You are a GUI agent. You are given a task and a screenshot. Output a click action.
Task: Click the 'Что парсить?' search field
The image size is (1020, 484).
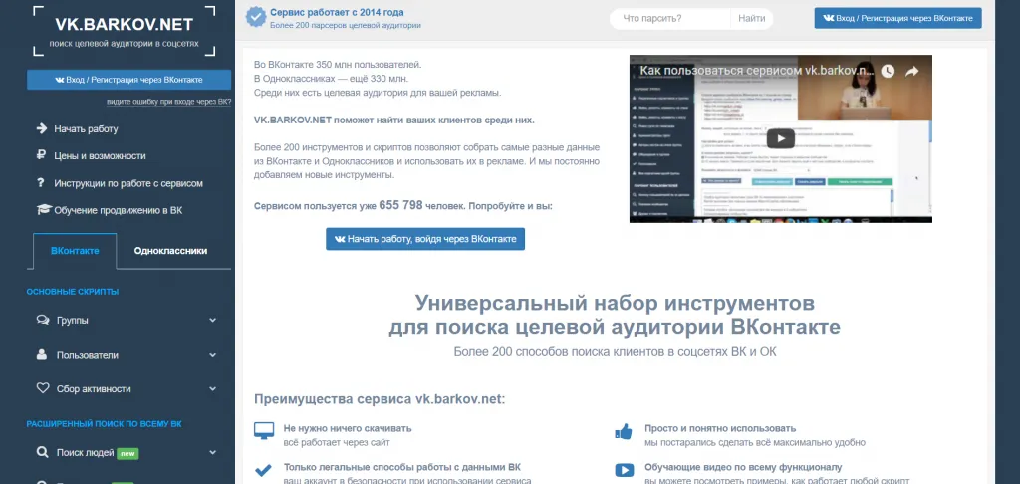(x=670, y=18)
